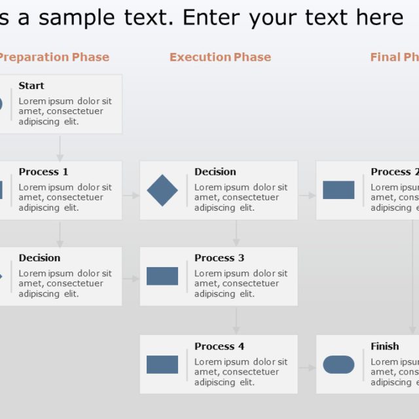The width and height of the screenshot is (419, 419).
Task: Select the Preparation Phase heading
Action: click(x=54, y=57)
